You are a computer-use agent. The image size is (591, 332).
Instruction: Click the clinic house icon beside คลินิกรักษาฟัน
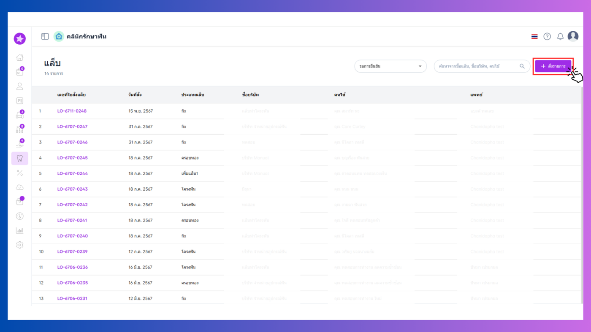click(x=59, y=37)
